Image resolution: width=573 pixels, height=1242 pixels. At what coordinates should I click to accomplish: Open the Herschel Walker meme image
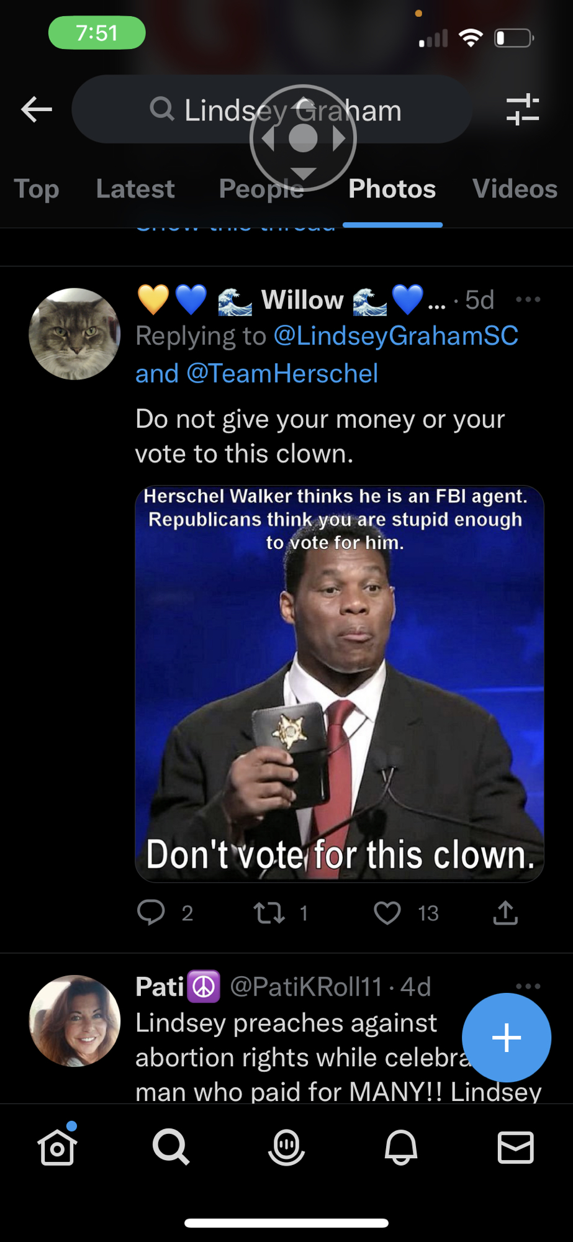pyautogui.click(x=340, y=683)
